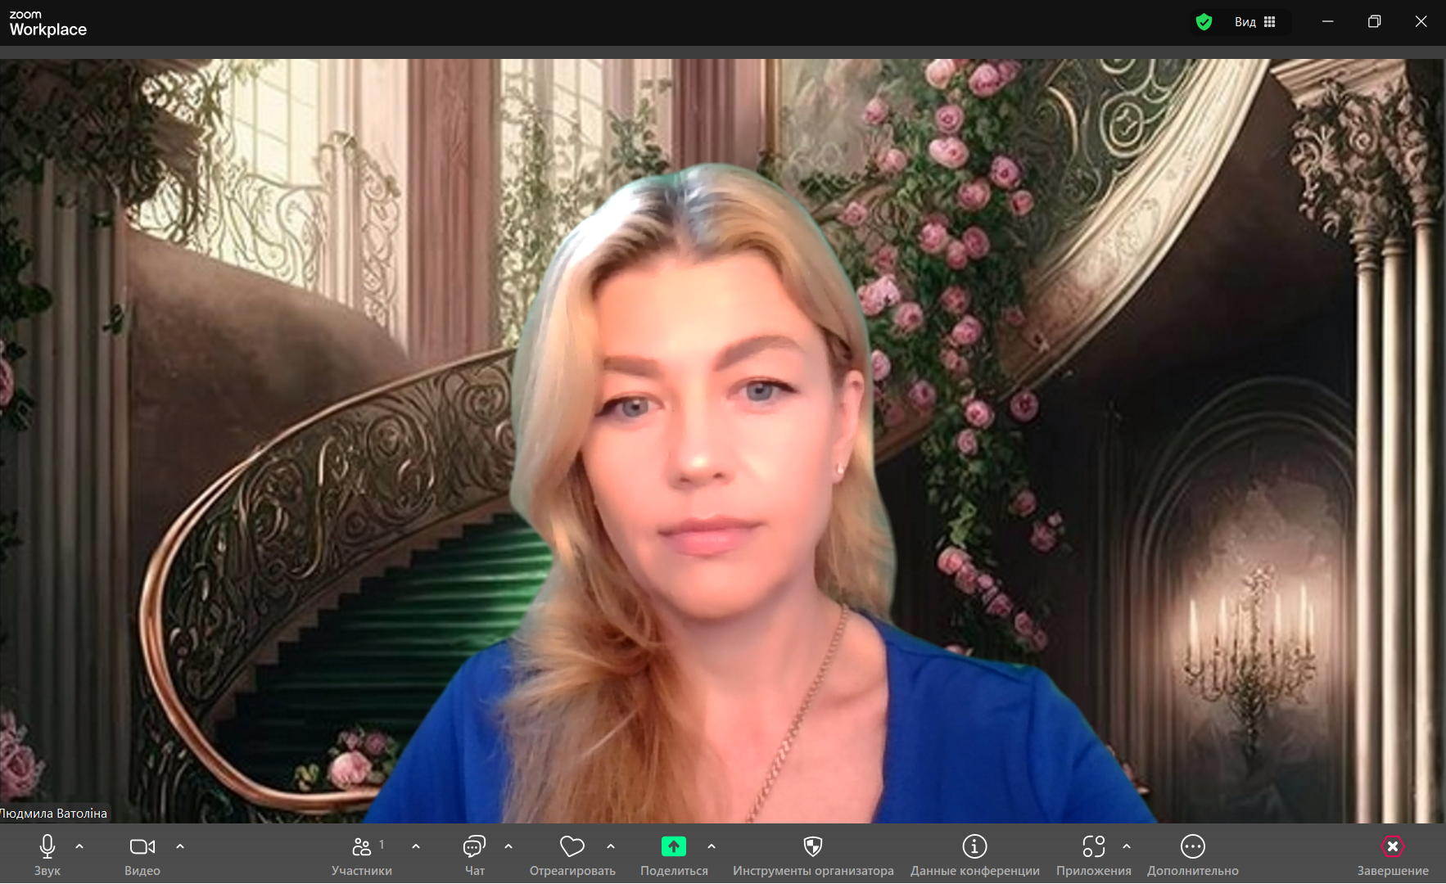1446x884 pixels.
Task: Open the video options arrow next to Видео
Action: pos(180,846)
